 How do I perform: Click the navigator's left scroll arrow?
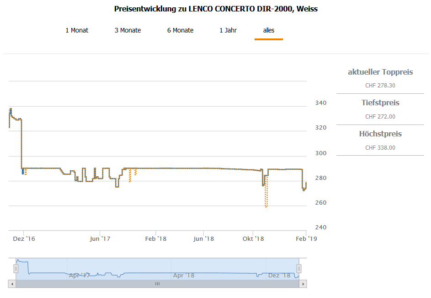coord(12,284)
